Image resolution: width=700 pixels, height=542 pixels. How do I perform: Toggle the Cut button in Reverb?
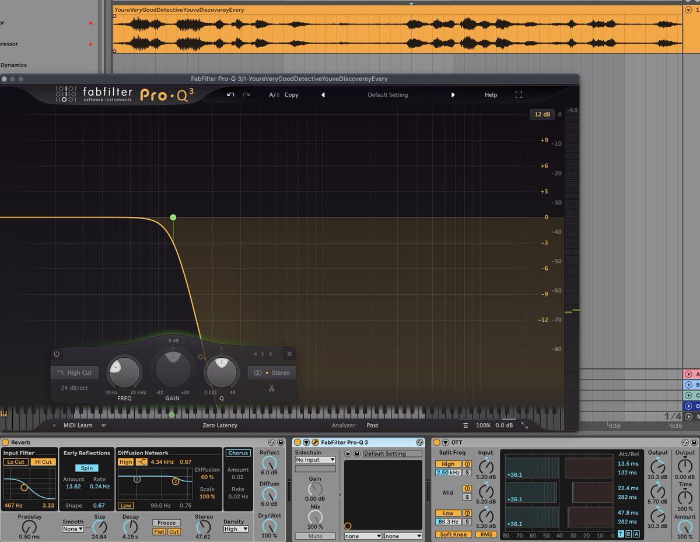point(174,532)
